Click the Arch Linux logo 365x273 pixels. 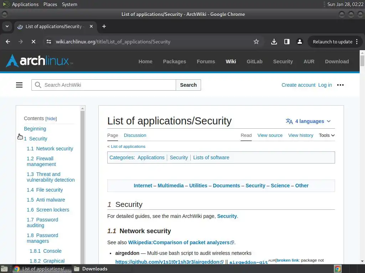(x=39, y=61)
